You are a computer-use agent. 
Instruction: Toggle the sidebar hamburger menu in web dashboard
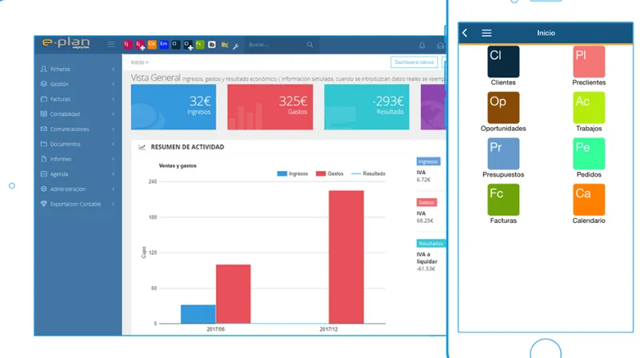111,44
